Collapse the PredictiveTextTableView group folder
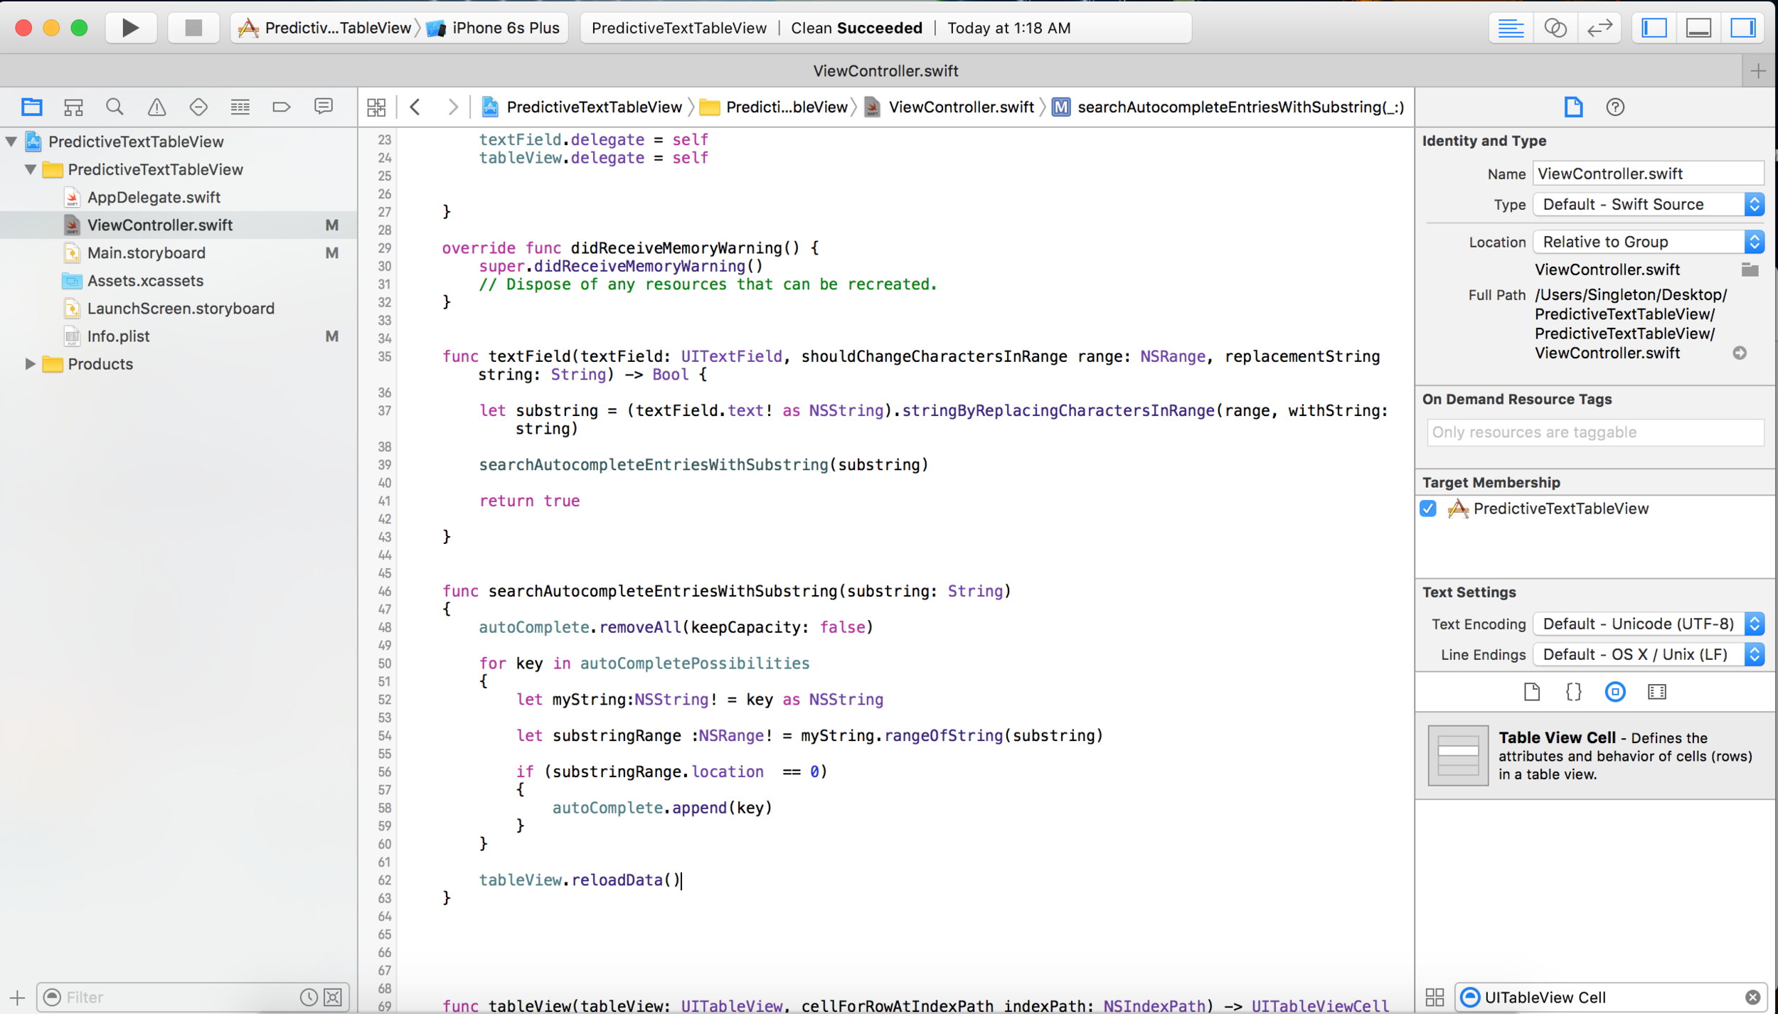Screen dimensions: 1778x1014 (x=31, y=169)
